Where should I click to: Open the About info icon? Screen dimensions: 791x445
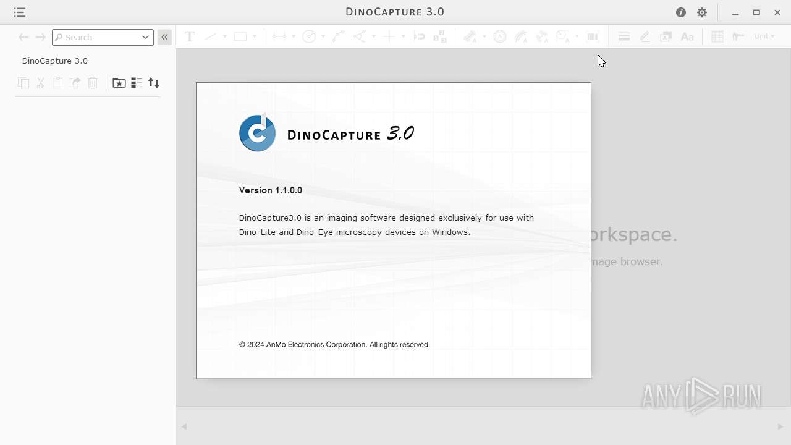(x=681, y=12)
